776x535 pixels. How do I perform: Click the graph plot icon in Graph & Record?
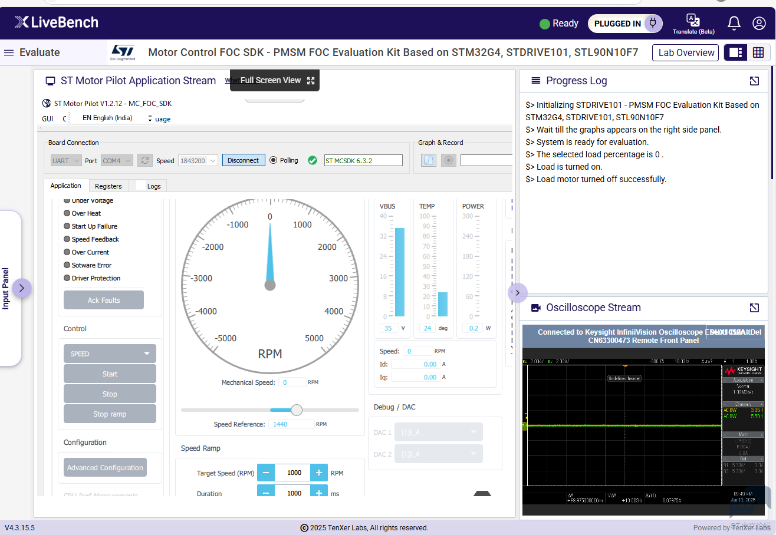(x=429, y=160)
